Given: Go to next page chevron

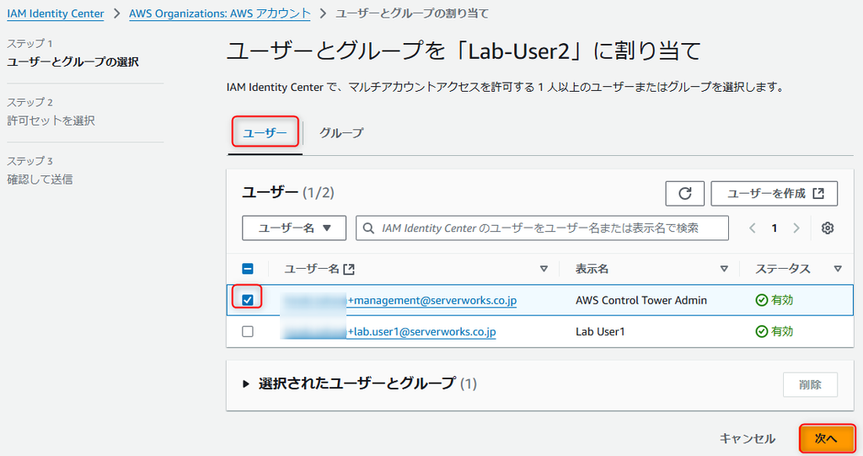Looking at the screenshot, I should point(796,228).
